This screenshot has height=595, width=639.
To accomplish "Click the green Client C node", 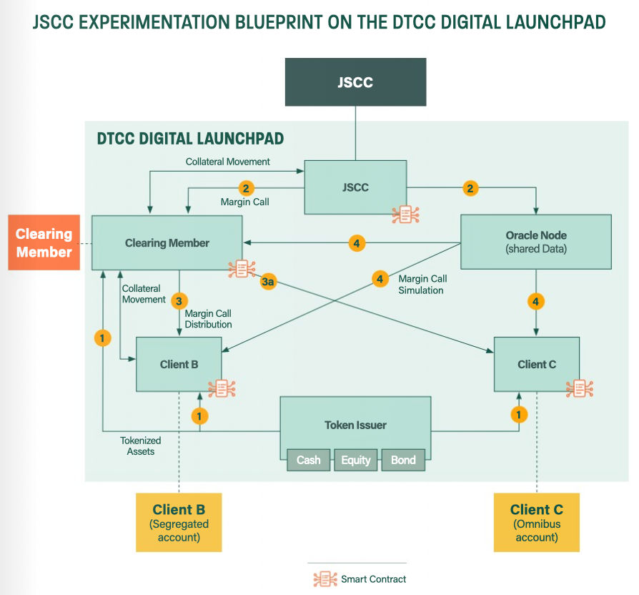I will (x=537, y=364).
